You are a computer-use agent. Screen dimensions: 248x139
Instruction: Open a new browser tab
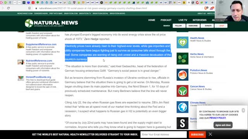pyautogui.click(x=212, y=3)
